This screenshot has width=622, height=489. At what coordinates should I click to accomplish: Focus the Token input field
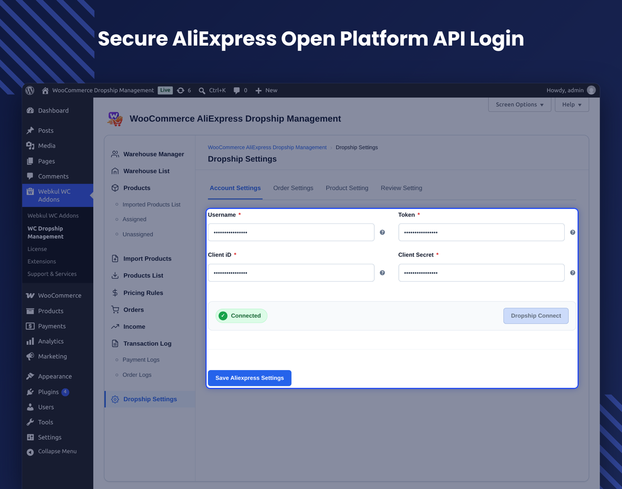[481, 232]
